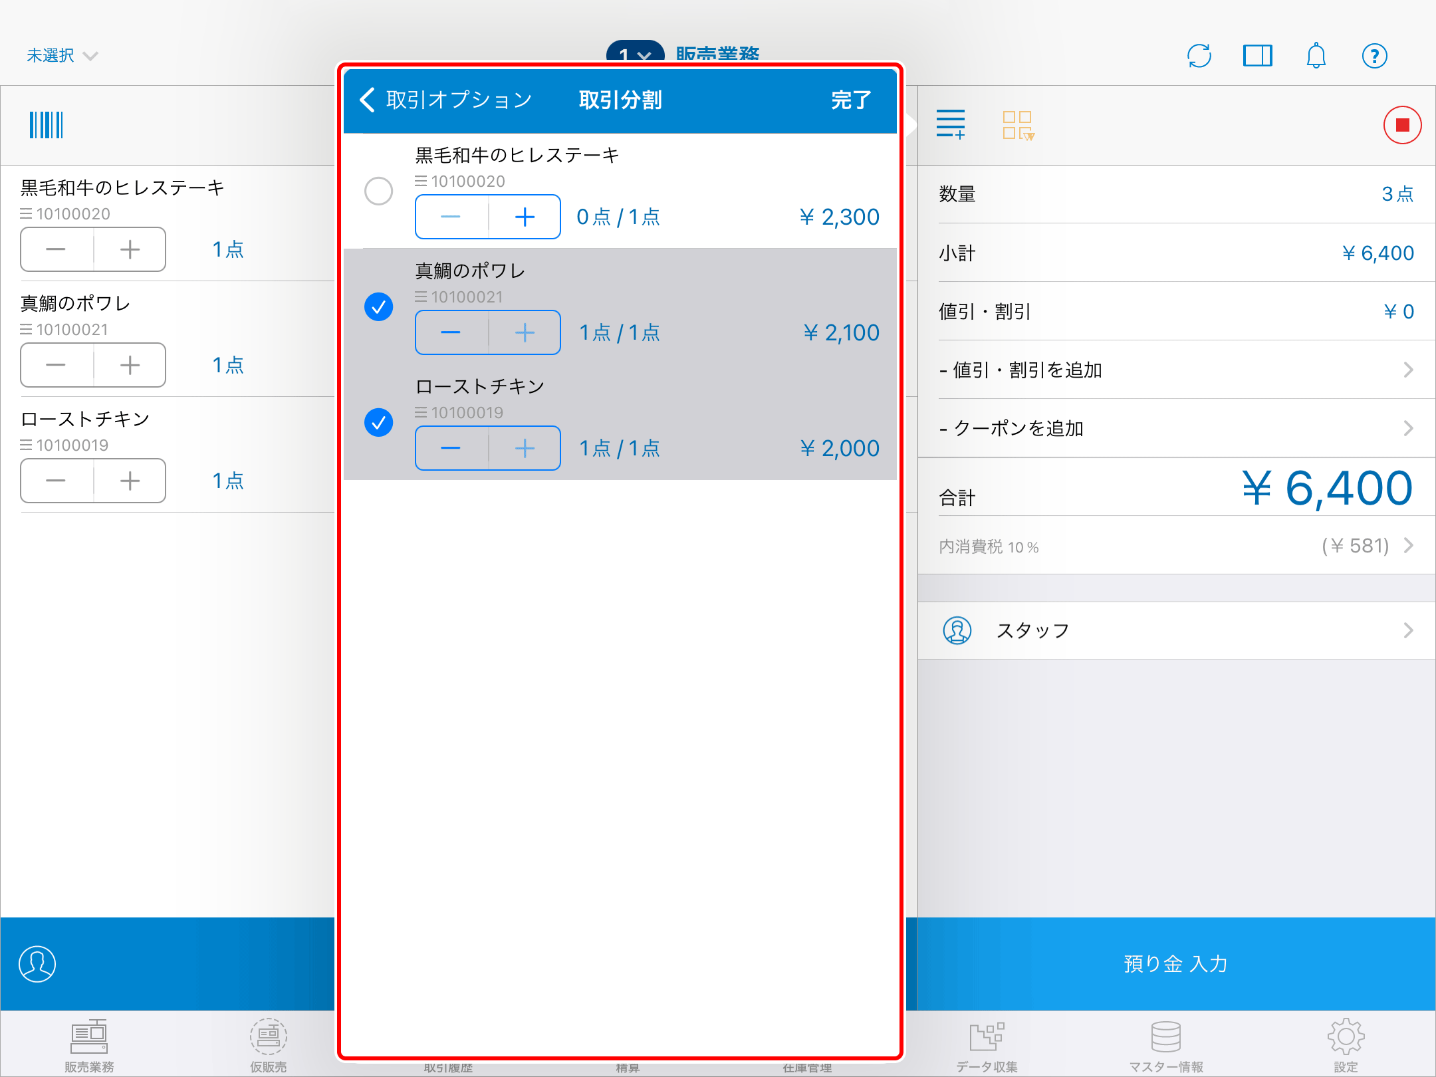Increase split quantity for 黒毛和牛のヒレステーキ
The height and width of the screenshot is (1077, 1436).
click(525, 217)
